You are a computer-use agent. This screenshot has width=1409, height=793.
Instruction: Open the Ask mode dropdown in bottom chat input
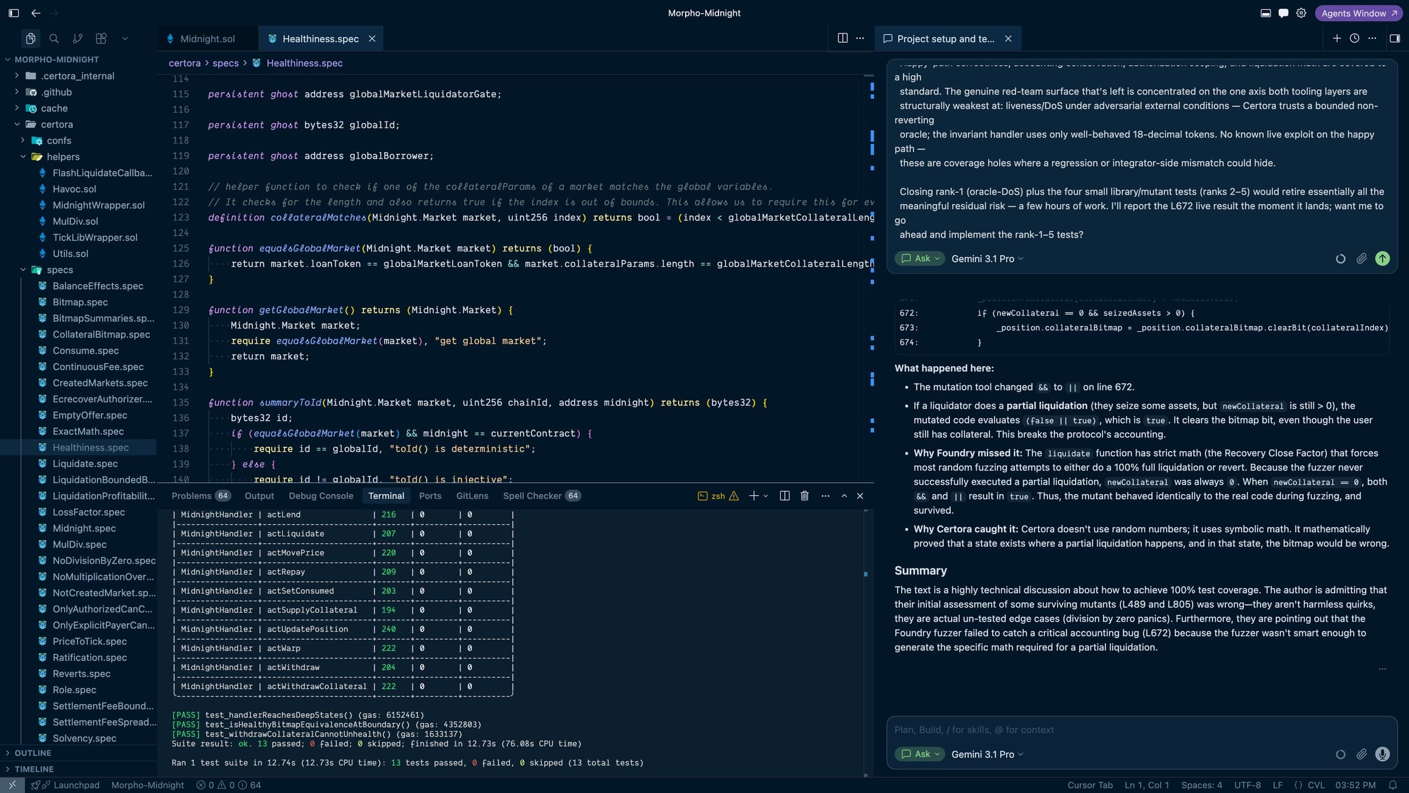point(919,754)
